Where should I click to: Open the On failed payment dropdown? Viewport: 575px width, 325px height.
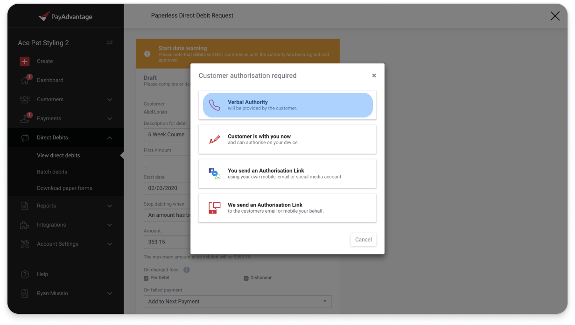238,302
